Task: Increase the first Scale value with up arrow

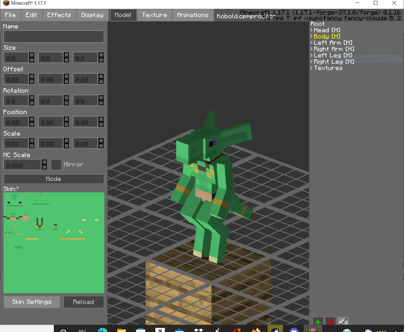Action: [32, 141]
